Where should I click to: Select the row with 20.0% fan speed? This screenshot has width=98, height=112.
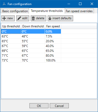pyautogui.click(x=49, y=41)
